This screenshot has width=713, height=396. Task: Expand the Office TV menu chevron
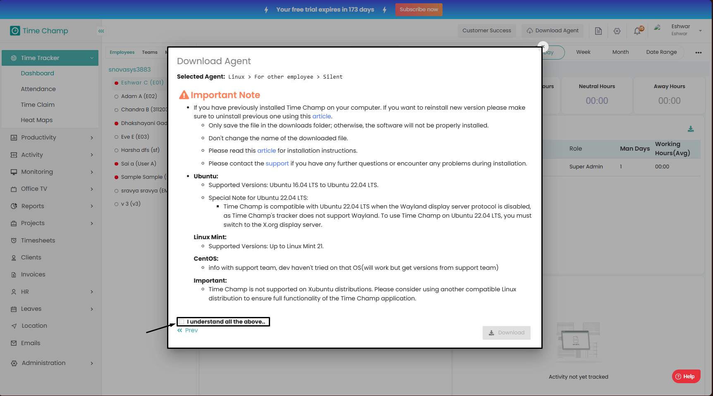coord(92,189)
